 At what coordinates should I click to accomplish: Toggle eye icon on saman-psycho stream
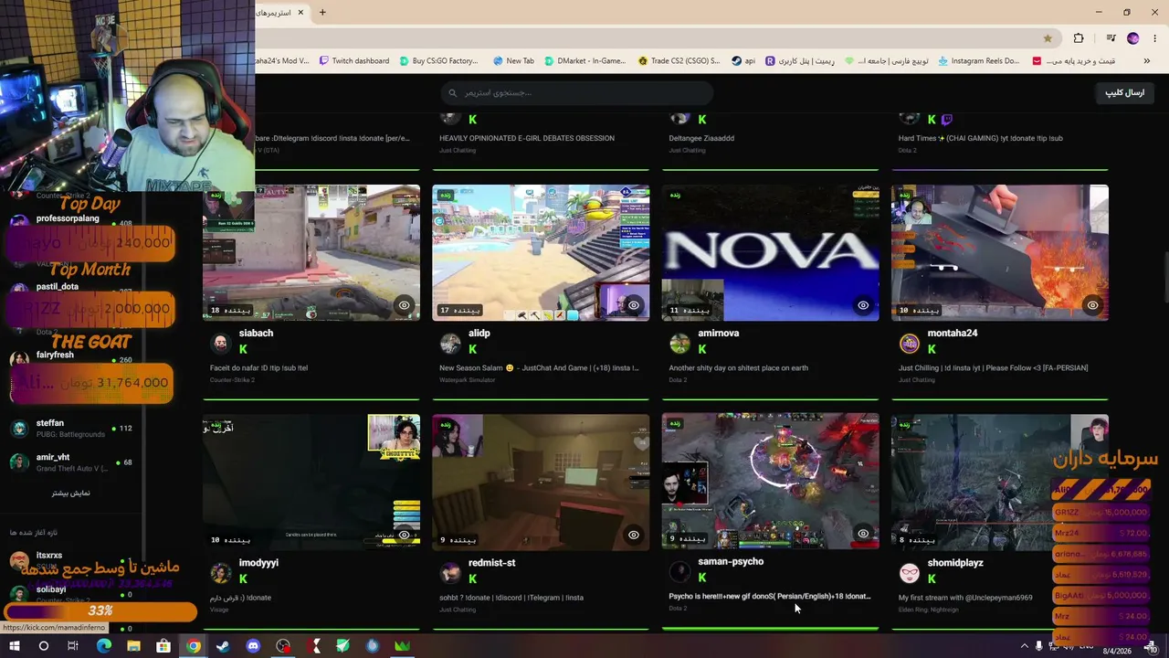pyautogui.click(x=863, y=534)
